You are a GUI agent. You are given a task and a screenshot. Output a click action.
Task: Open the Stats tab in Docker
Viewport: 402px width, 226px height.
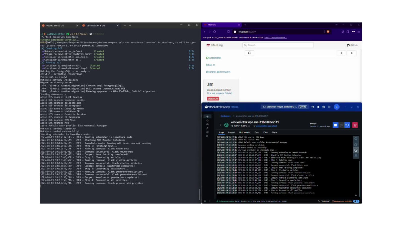(274, 132)
